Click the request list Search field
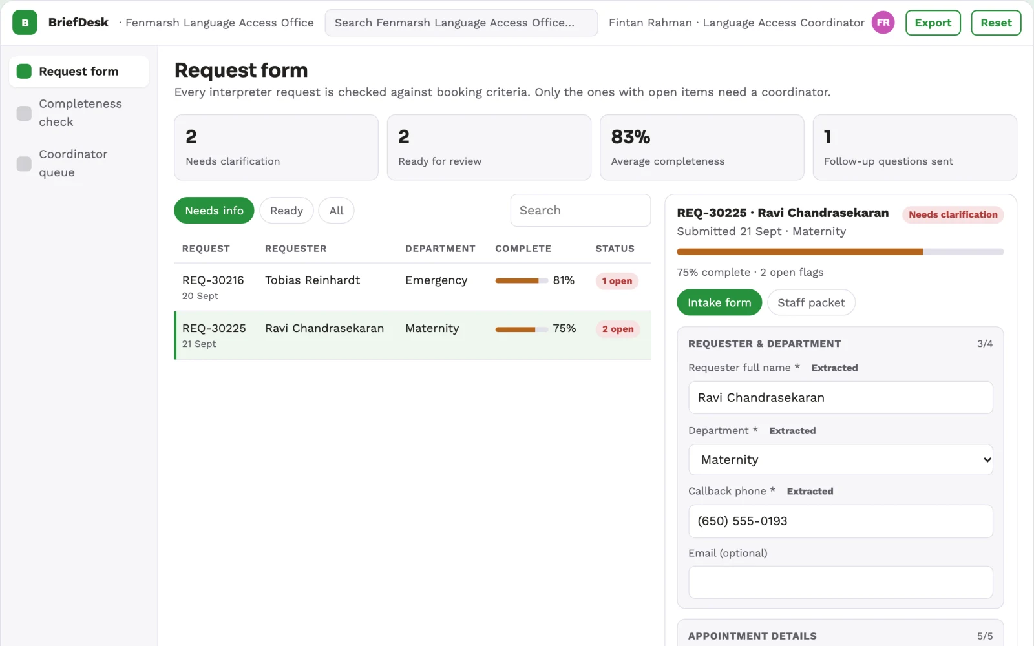Screen dimensions: 1034x646 click(x=580, y=211)
